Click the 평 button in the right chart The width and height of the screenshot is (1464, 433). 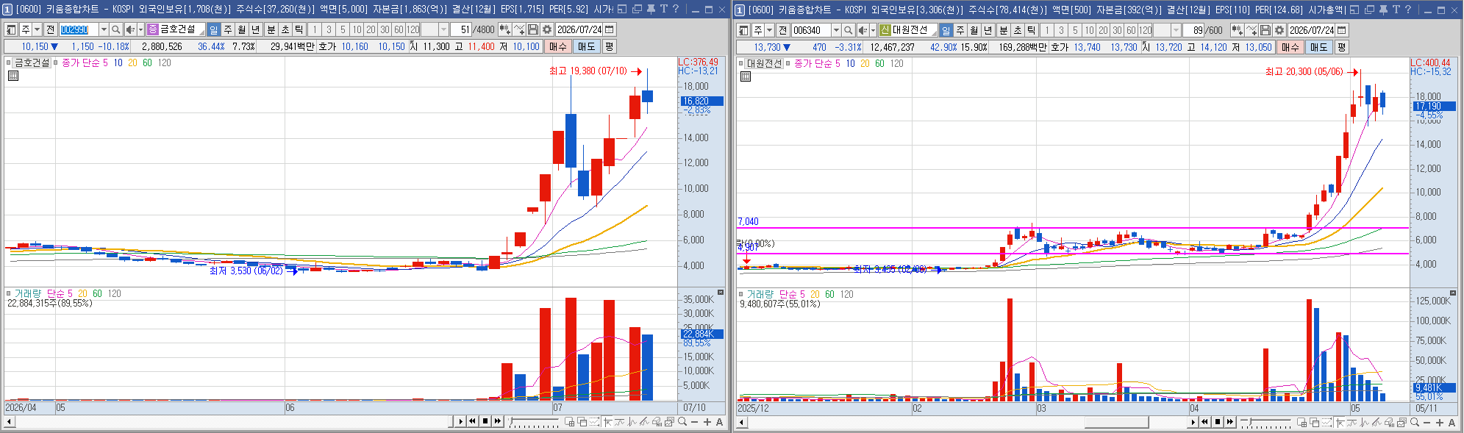click(1341, 47)
